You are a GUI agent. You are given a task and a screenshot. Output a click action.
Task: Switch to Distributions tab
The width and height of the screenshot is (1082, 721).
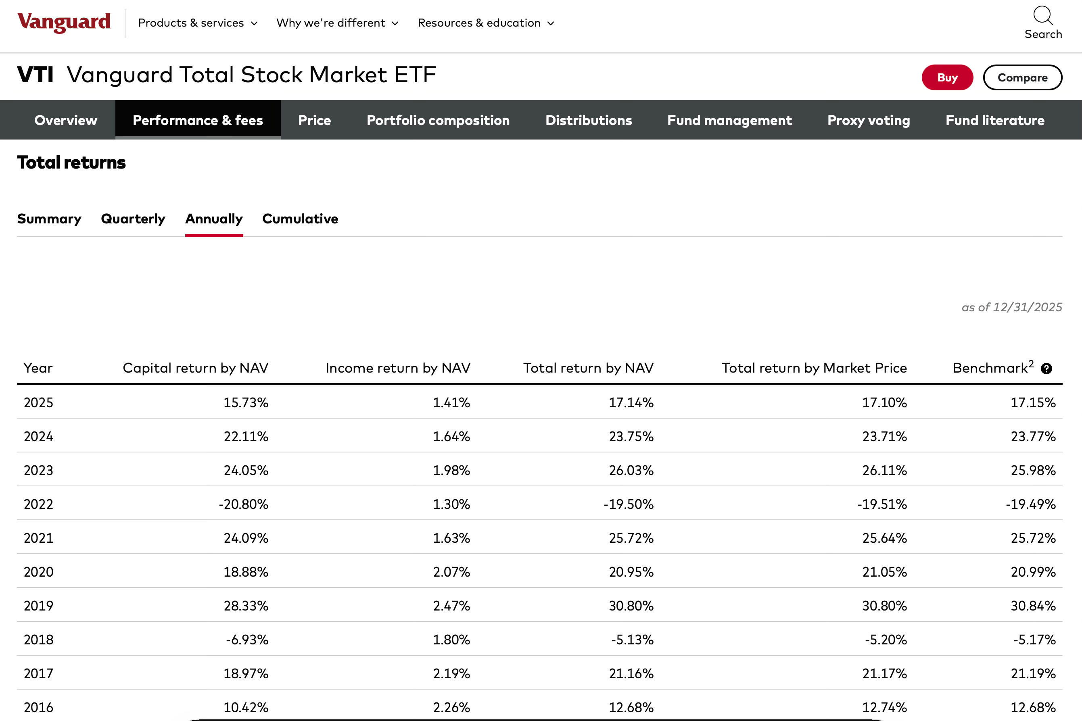(x=588, y=120)
